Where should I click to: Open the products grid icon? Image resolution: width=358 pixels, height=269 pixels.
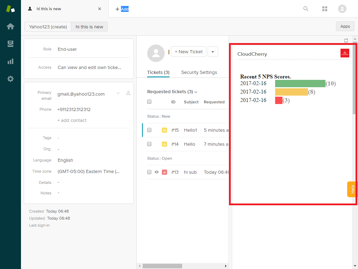click(325, 9)
